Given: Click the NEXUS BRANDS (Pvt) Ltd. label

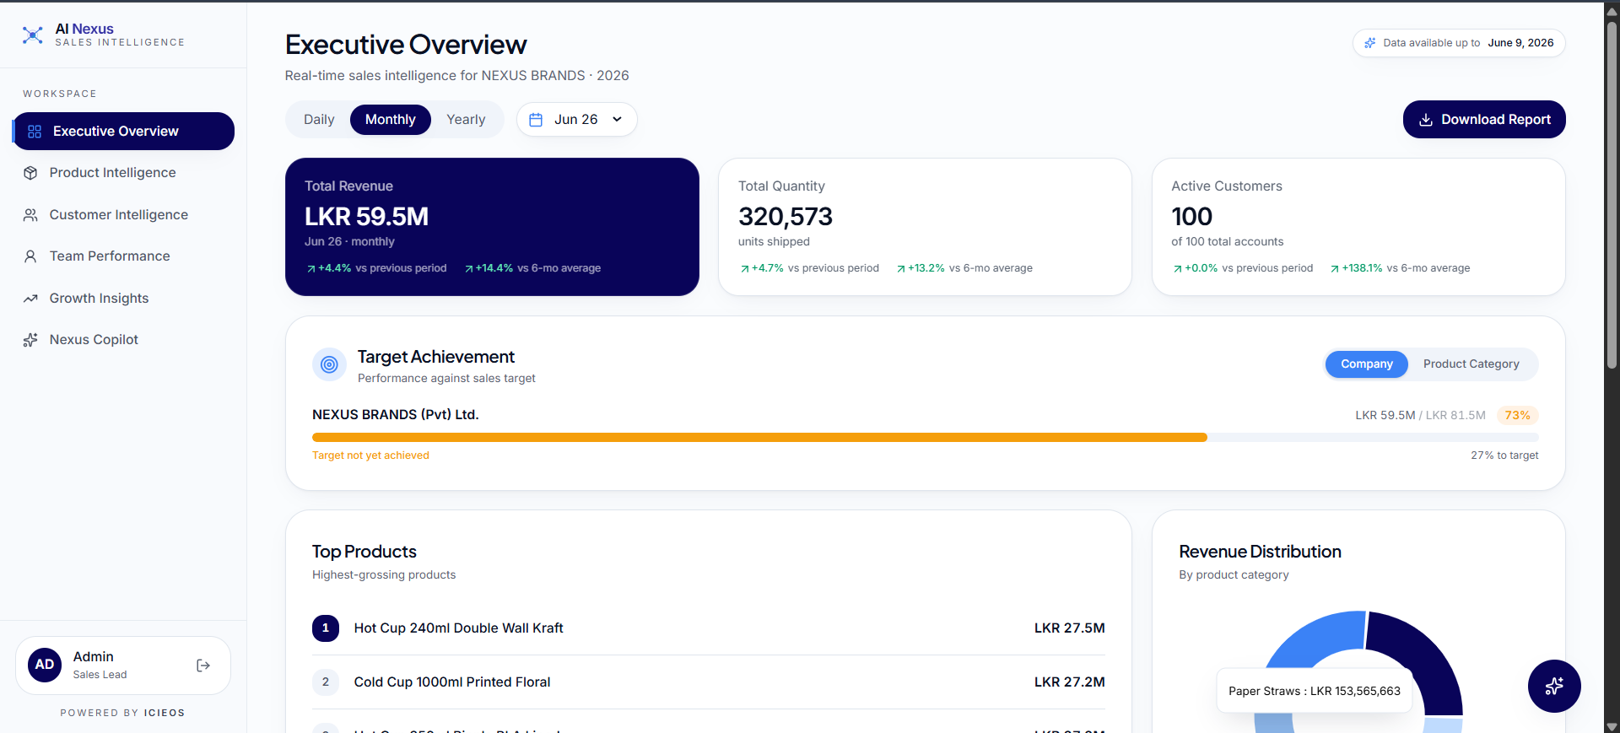Looking at the screenshot, I should click(396, 415).
